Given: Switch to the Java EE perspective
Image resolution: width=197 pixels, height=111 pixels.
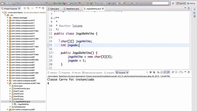Looking at the screenshot, I should pyautogui.click(x=181, y=3).
